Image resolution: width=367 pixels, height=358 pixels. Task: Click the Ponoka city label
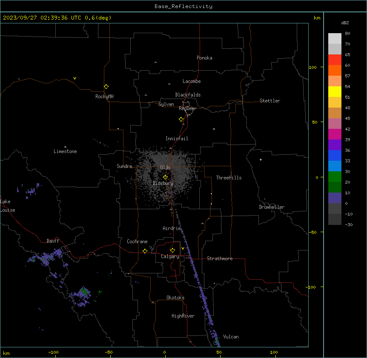tap(204, 58)
